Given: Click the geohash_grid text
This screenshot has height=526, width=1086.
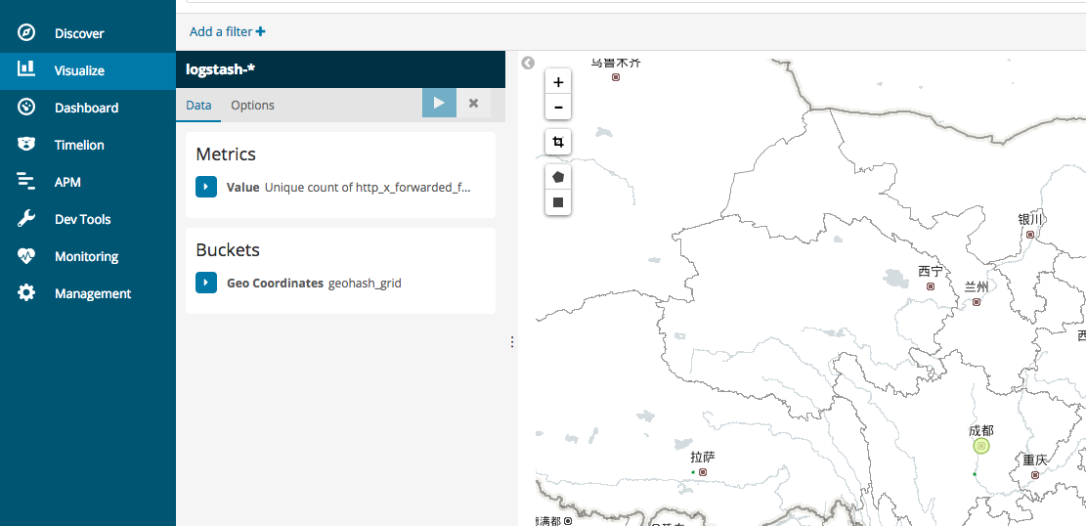Looking at the screenshot, I should 365,283.
